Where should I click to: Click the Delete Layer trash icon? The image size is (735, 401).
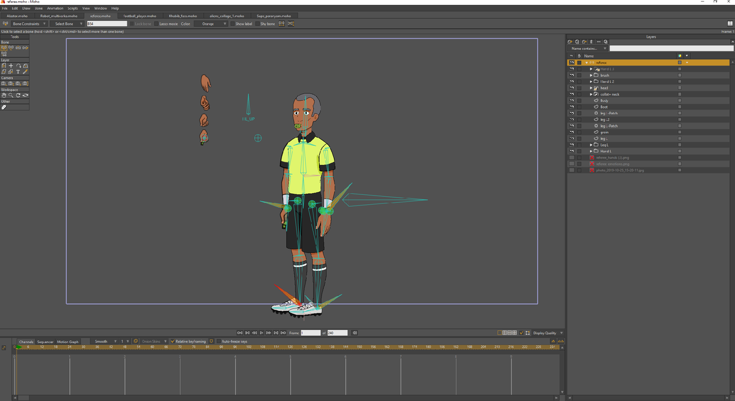pos(591,42)
